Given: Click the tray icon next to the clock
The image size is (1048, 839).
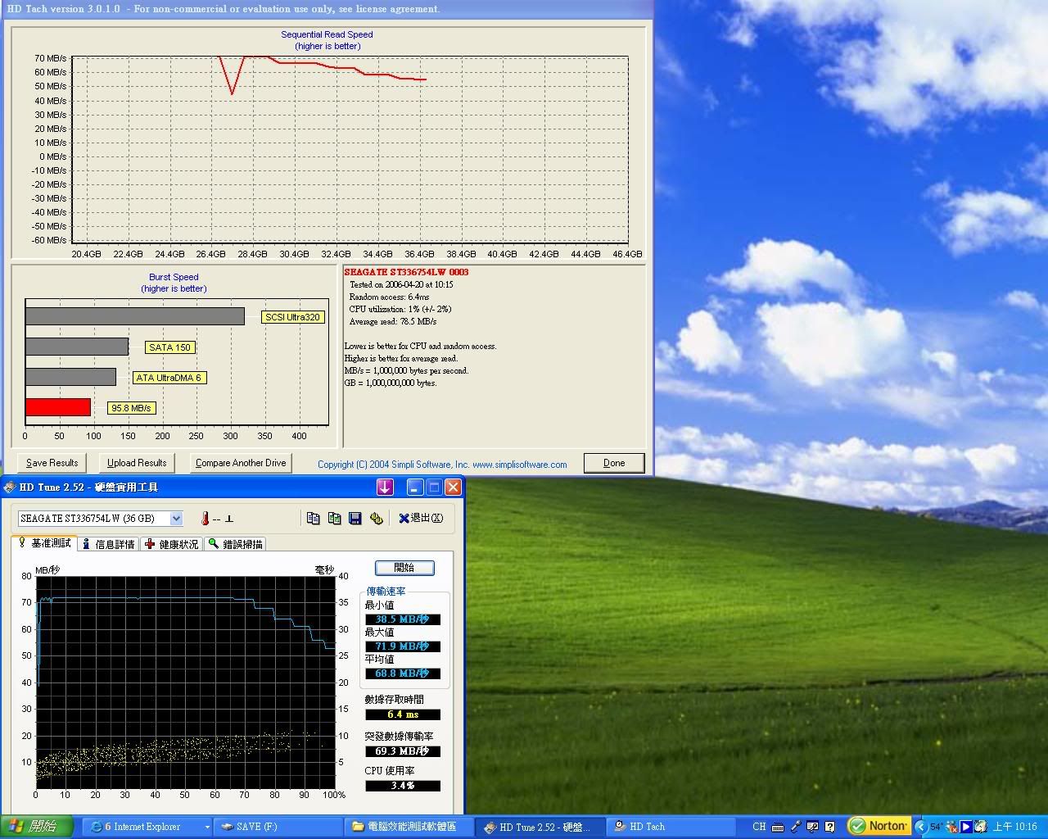Looking at the screenshot, I should point(982,827).
